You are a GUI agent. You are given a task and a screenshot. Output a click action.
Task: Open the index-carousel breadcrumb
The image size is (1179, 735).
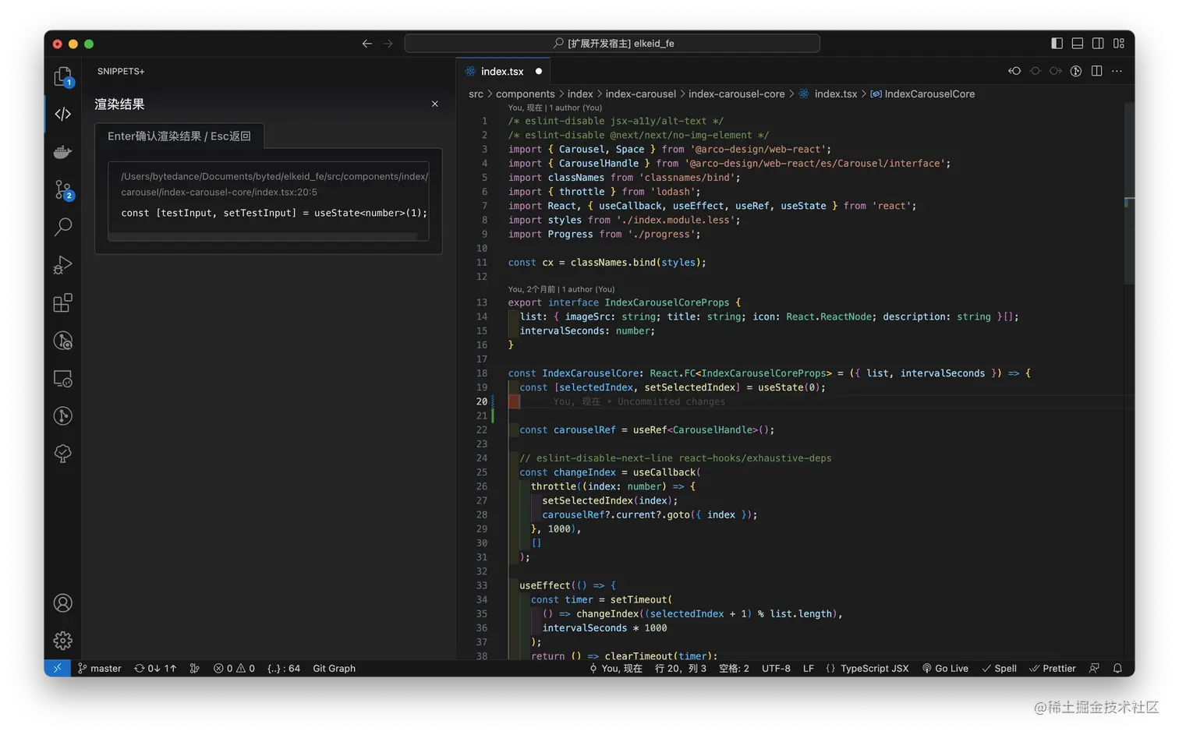(641, 94)
